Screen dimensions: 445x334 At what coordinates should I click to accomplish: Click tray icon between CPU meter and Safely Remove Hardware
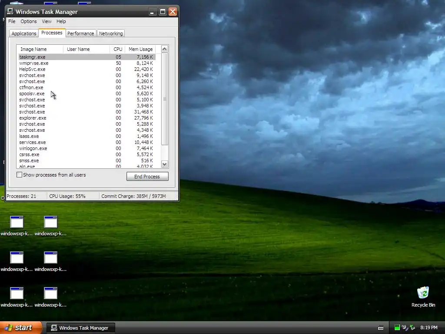pyautogui.click(x=405, y=327)
